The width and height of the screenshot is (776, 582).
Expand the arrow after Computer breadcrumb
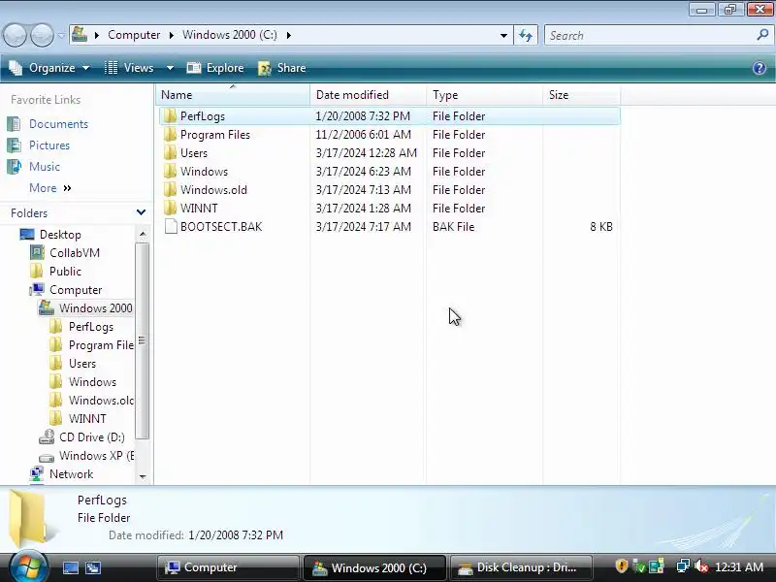point(172,35)
